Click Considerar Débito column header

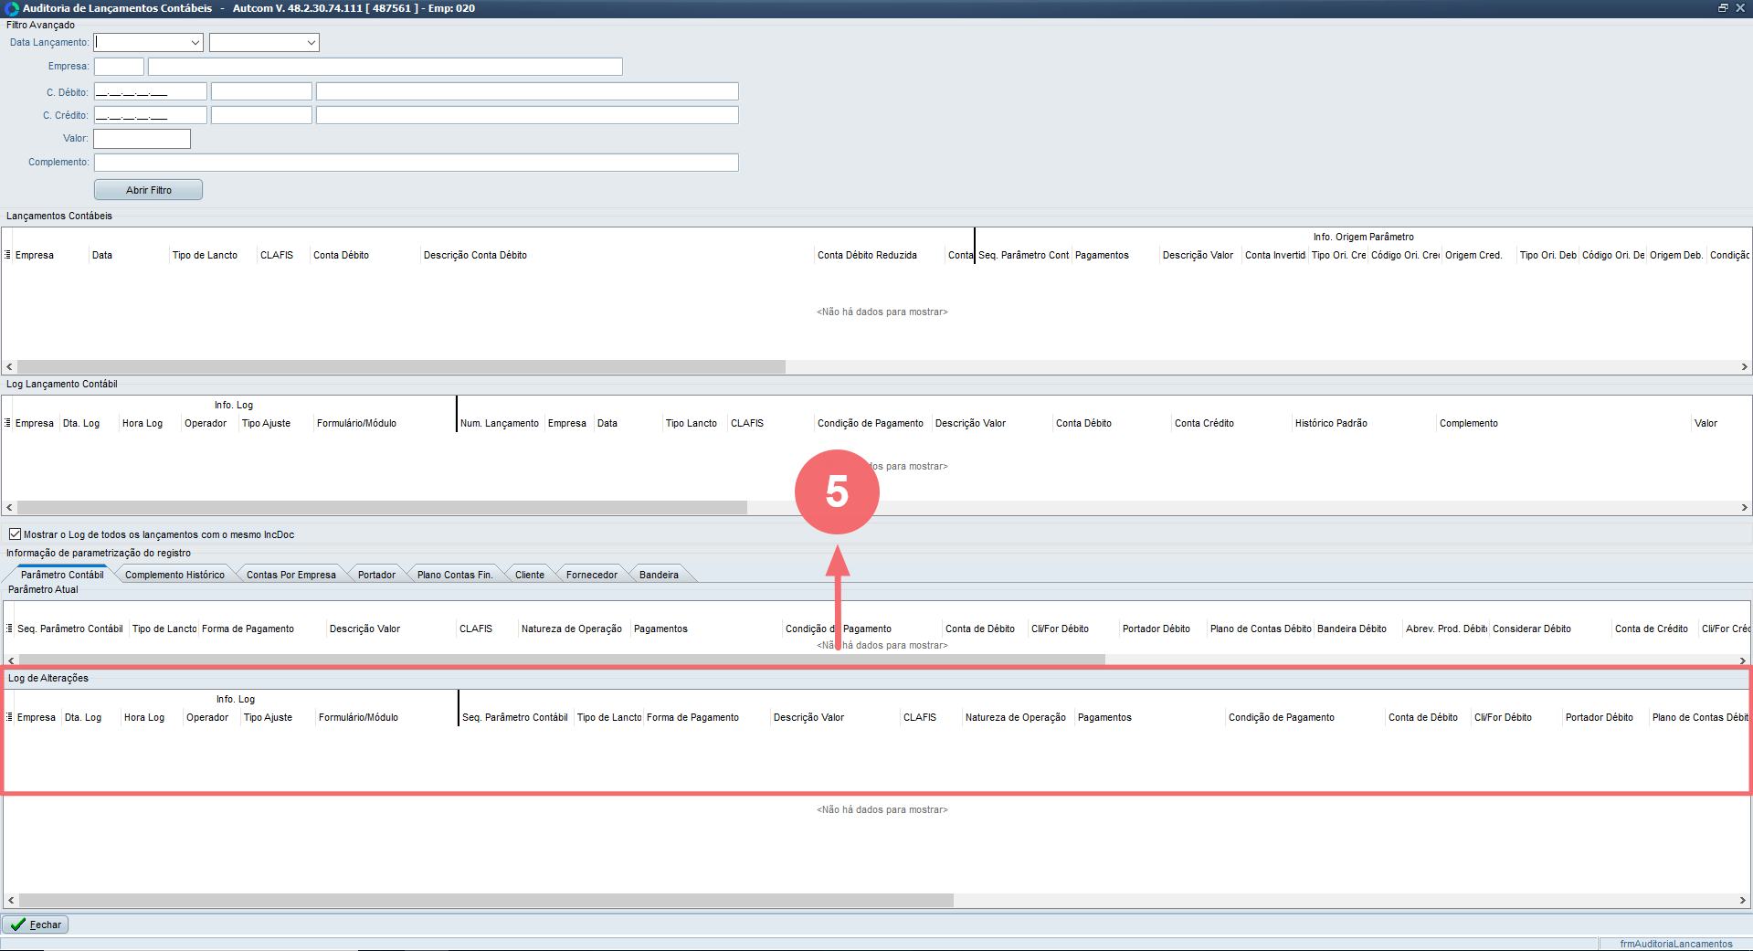click(1550, 629)
